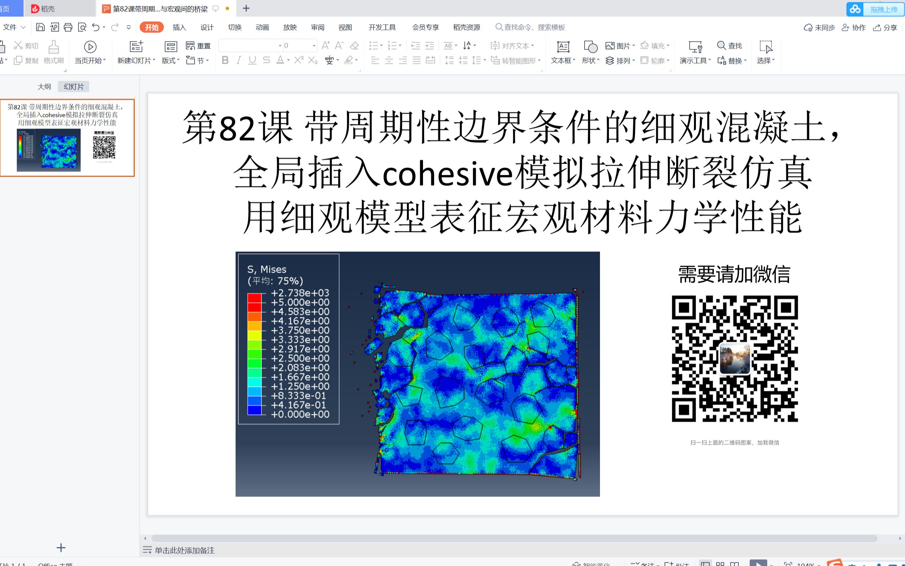Toggle Italic formatting
This screenshot has width=905, height=566.
pos(239,60)
